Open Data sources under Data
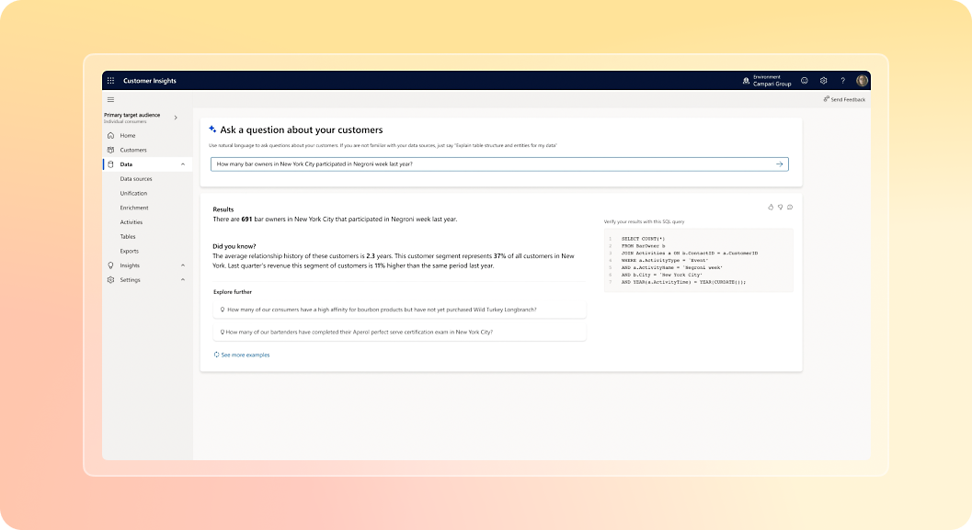The width and height of the screenshot is (972, 530). [136, 179]
